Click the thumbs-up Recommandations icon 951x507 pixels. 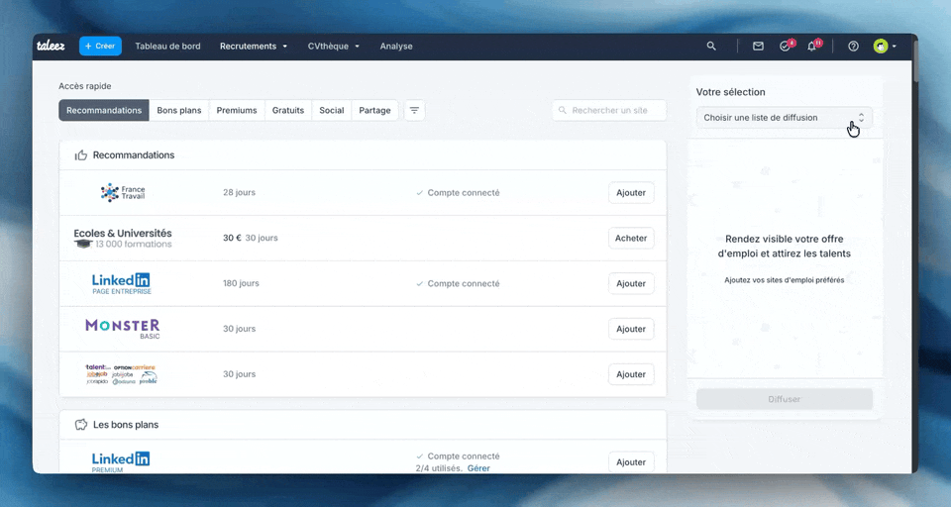pyautogui.click(x=80, y=155)
